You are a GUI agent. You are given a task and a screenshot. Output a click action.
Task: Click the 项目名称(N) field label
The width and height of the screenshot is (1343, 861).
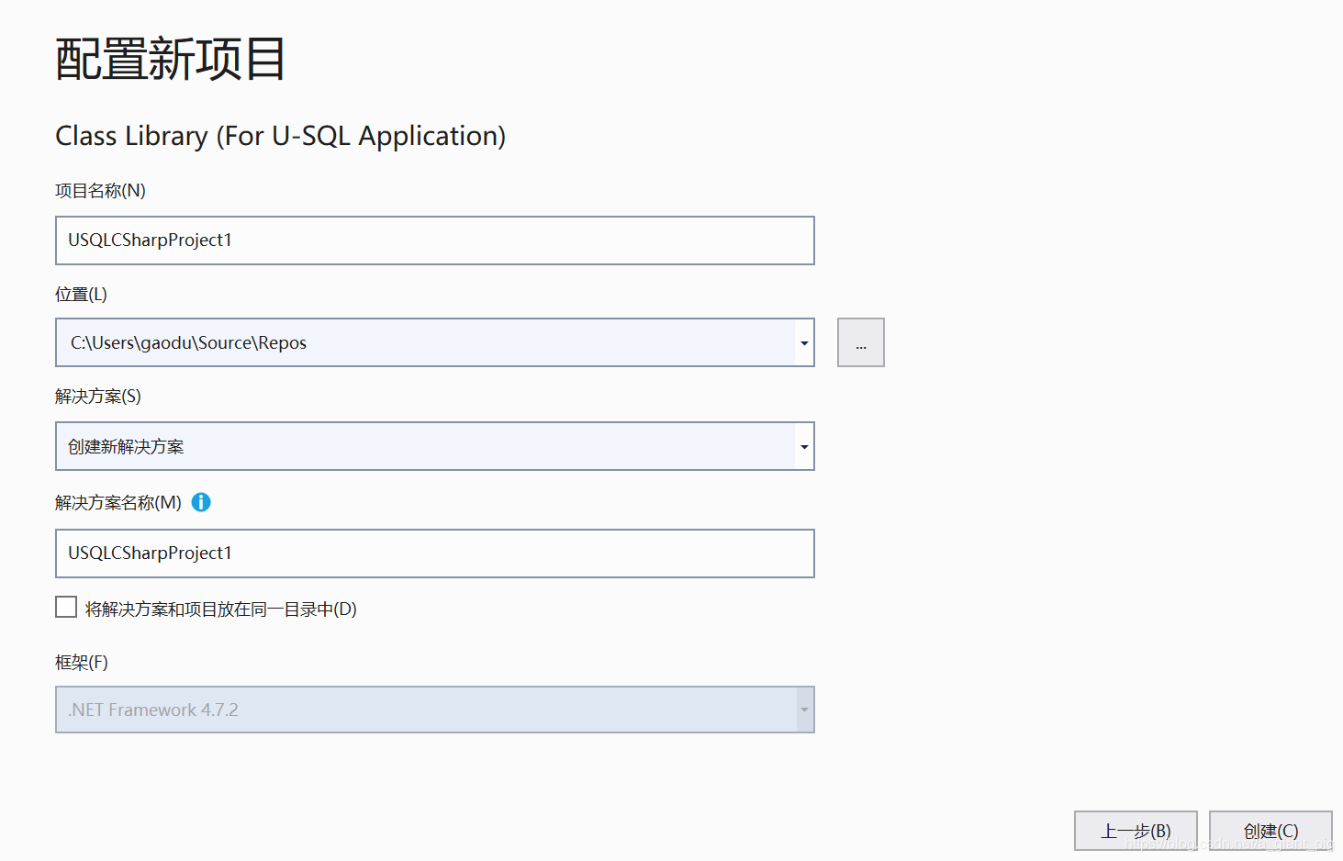coord(100,191)
